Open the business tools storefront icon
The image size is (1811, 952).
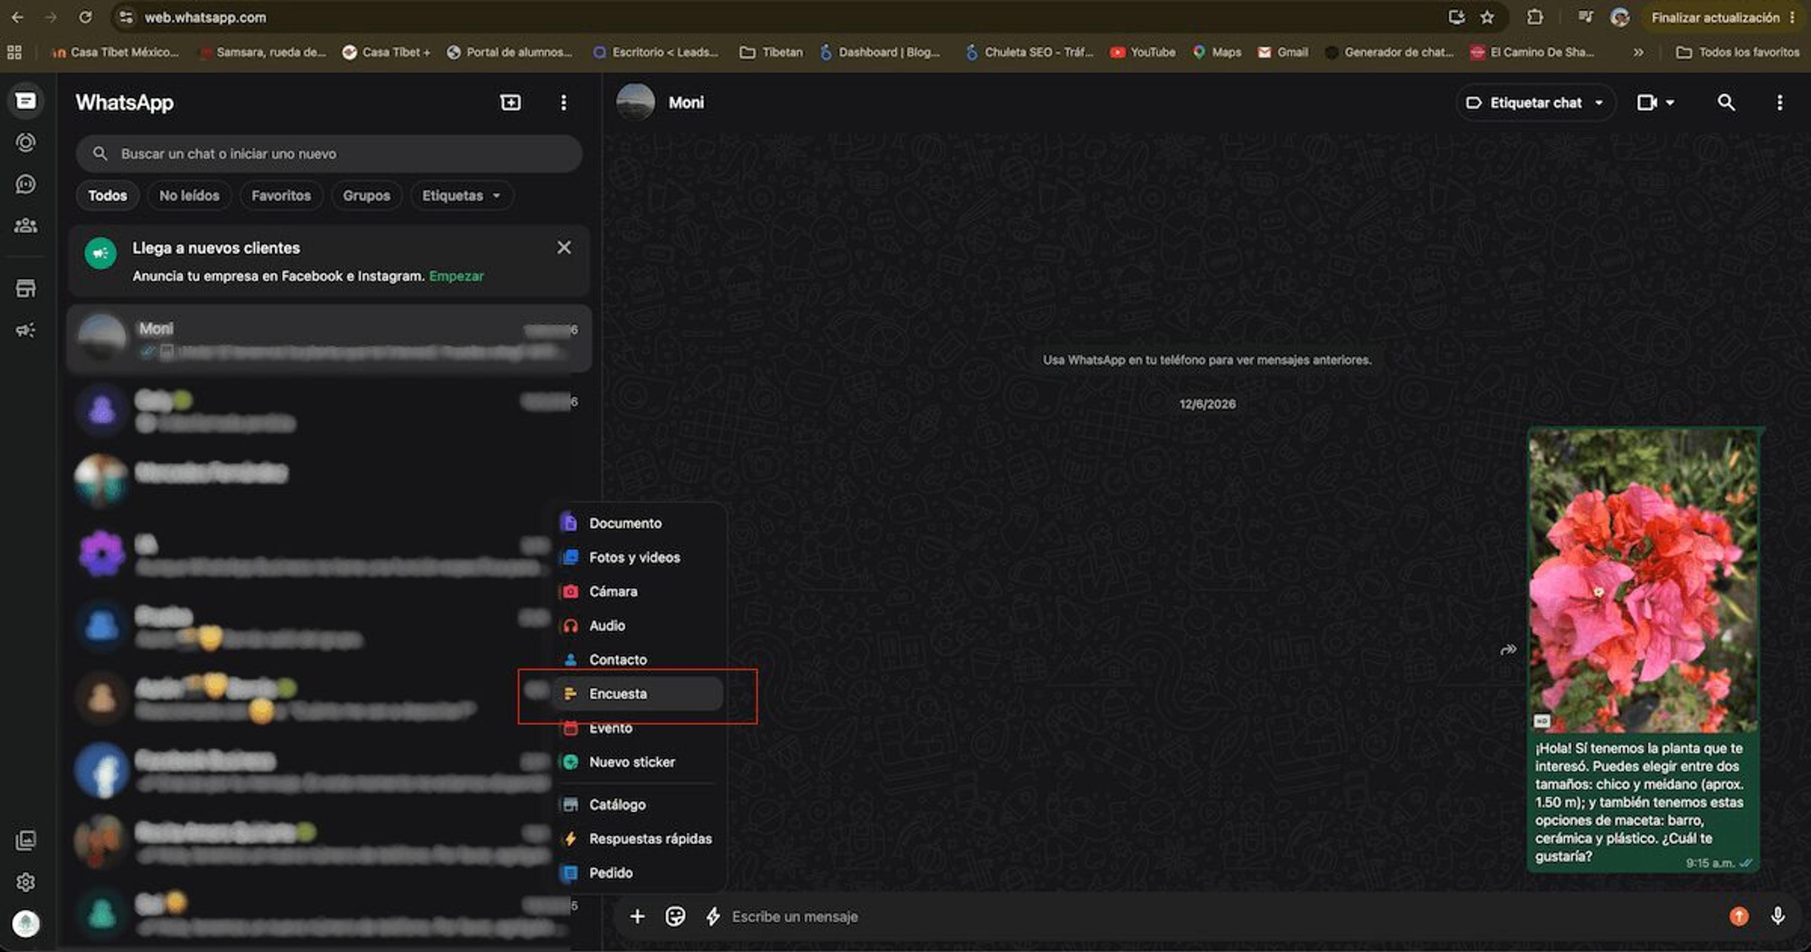(x=26, y=288)
